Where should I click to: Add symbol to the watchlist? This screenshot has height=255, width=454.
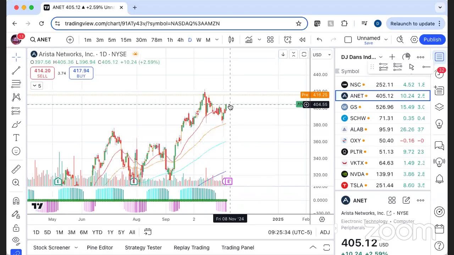click(392, 57)
